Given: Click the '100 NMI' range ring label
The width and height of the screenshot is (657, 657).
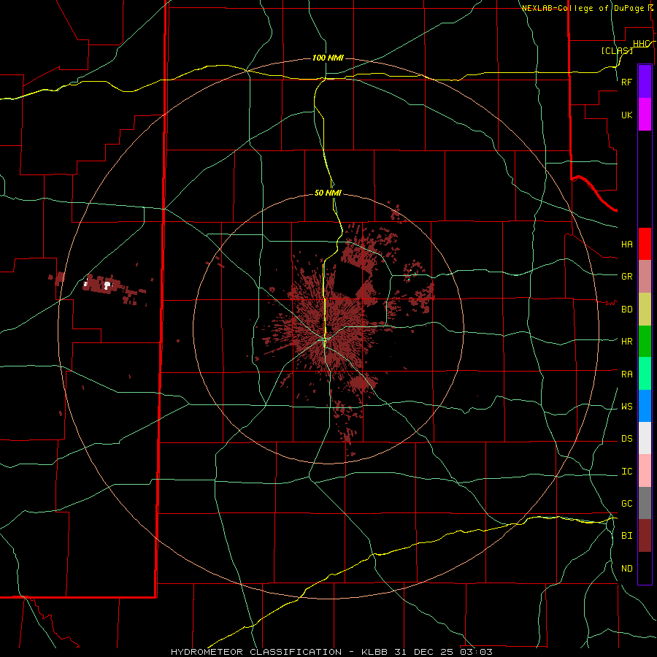Looking at the screenshot, I should click(328, 58).
